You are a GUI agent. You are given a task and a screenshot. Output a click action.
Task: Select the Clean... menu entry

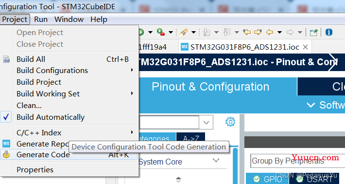pyautogui.click(x=69, y=105)
